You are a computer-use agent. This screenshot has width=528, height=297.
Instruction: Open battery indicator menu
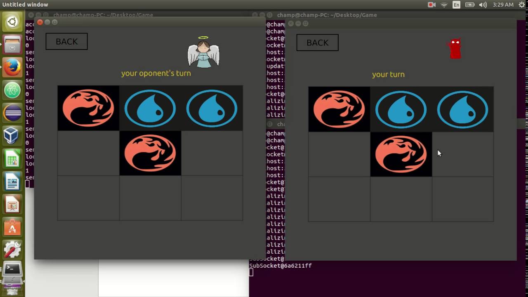pyautogui.click(x=469, y=5)
